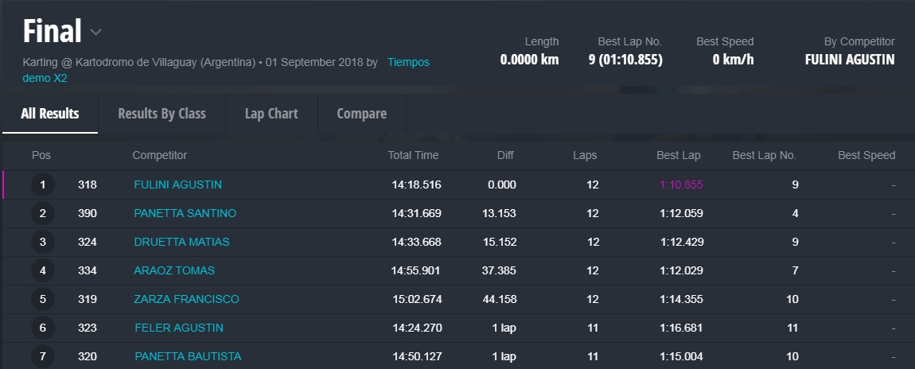Image resolution: width=915 pixels, height=369 pixels.
Task: Click the position 2 circle badge
Action: click(x=42, y=213)
